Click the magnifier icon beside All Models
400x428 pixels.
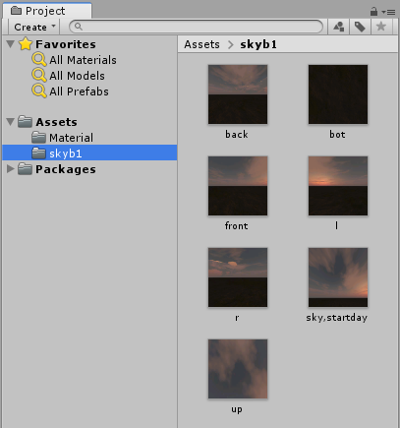point(39,76)
